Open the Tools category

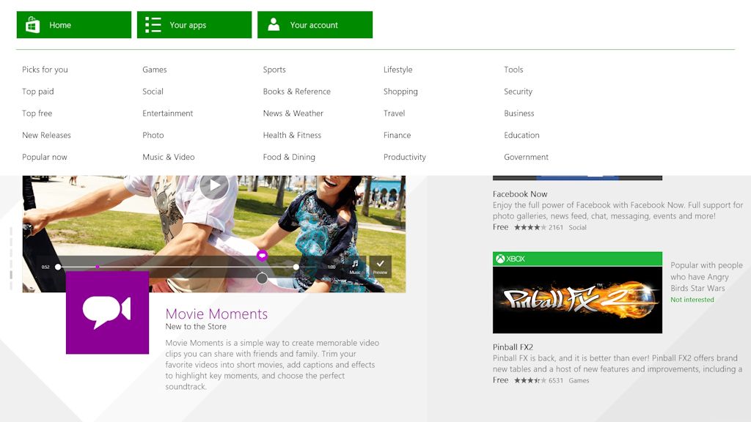(x=513, y=70)
